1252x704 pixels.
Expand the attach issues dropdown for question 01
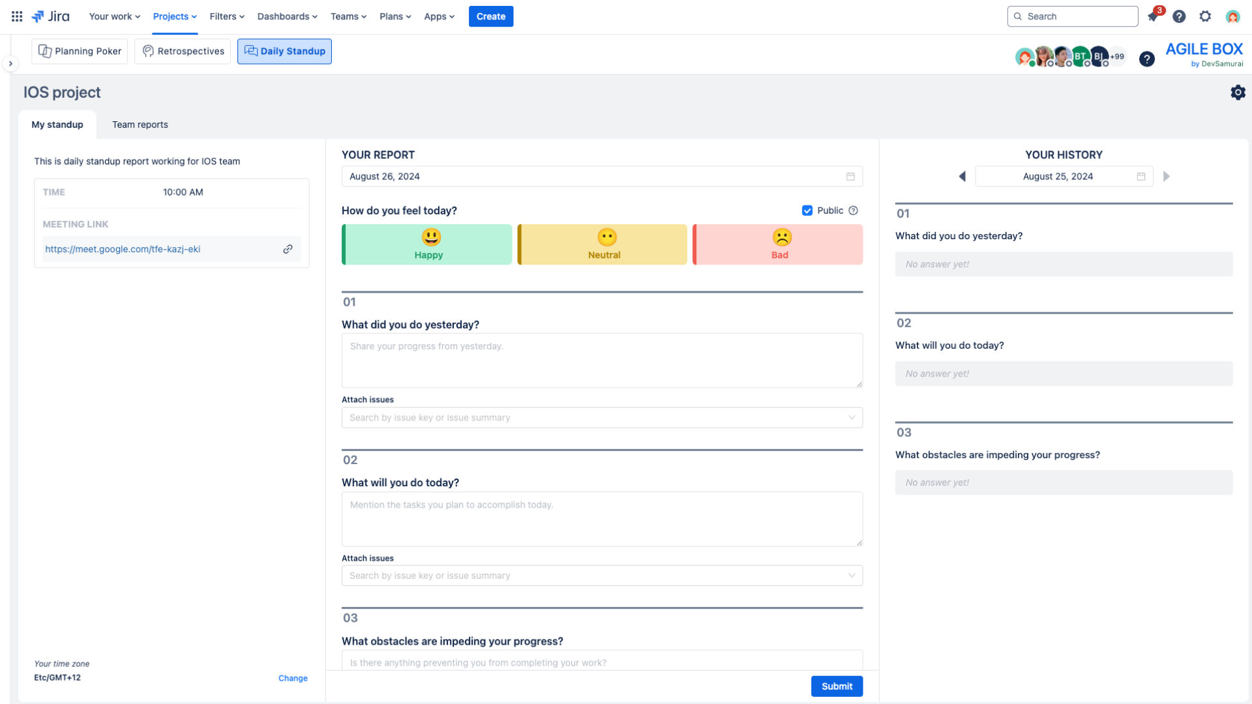click(x=850, y=417)
